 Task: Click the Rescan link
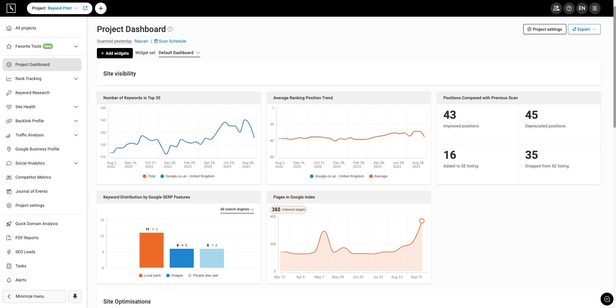click(x=141, y=41)
